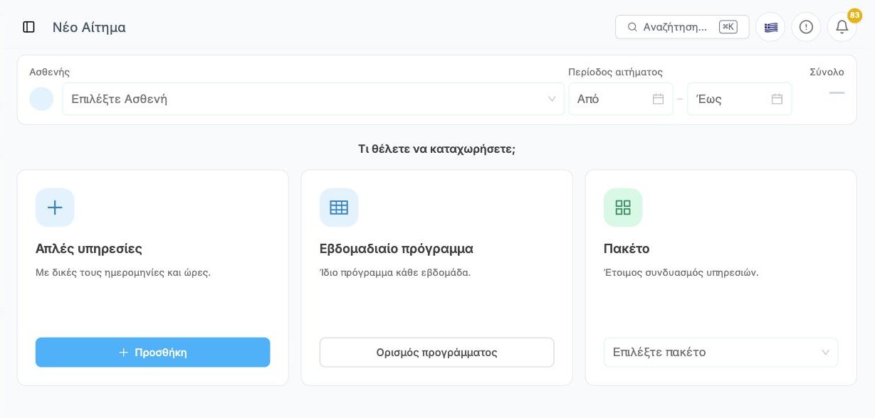Image resolution: width=875 pixels, height=418 pixels.
Task: Open notifications bell icon
Action: [x=842, y=27]
